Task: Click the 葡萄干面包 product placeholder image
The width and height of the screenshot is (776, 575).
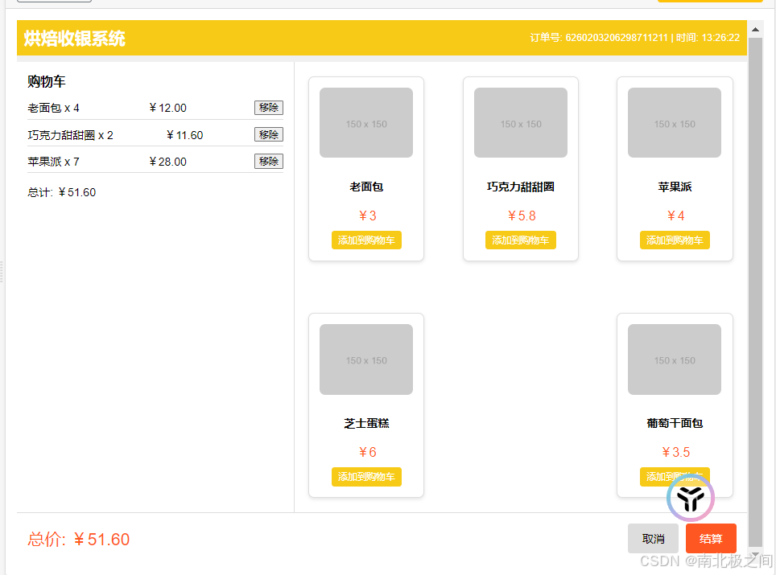Action: (x=675, y=359)
